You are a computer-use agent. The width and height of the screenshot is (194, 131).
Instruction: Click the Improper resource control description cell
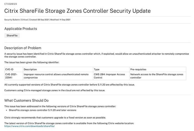(x=58, y=76)
